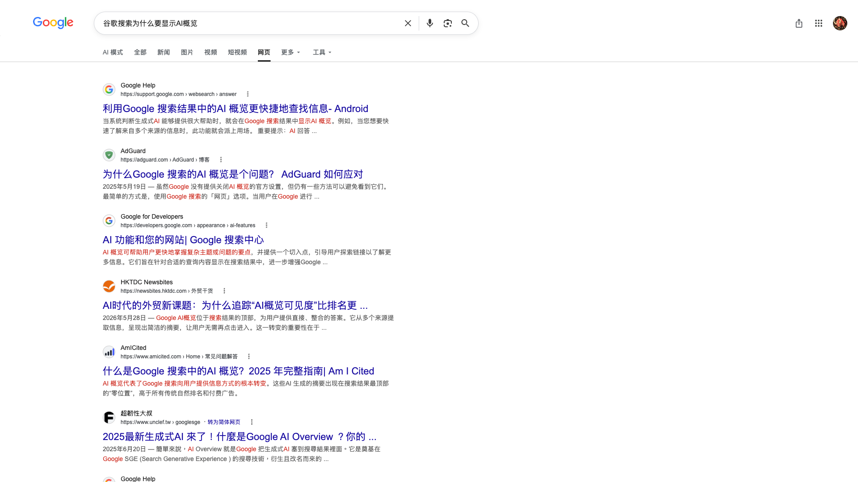Expand the 工具 dropdown
Screen dimensions: 858x482
pos(322,52)
